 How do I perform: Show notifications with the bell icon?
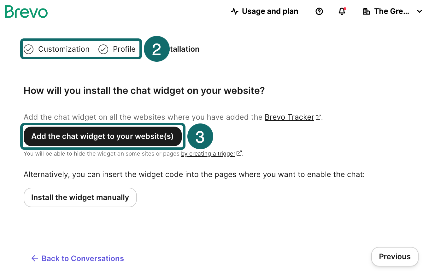(342, 12)
